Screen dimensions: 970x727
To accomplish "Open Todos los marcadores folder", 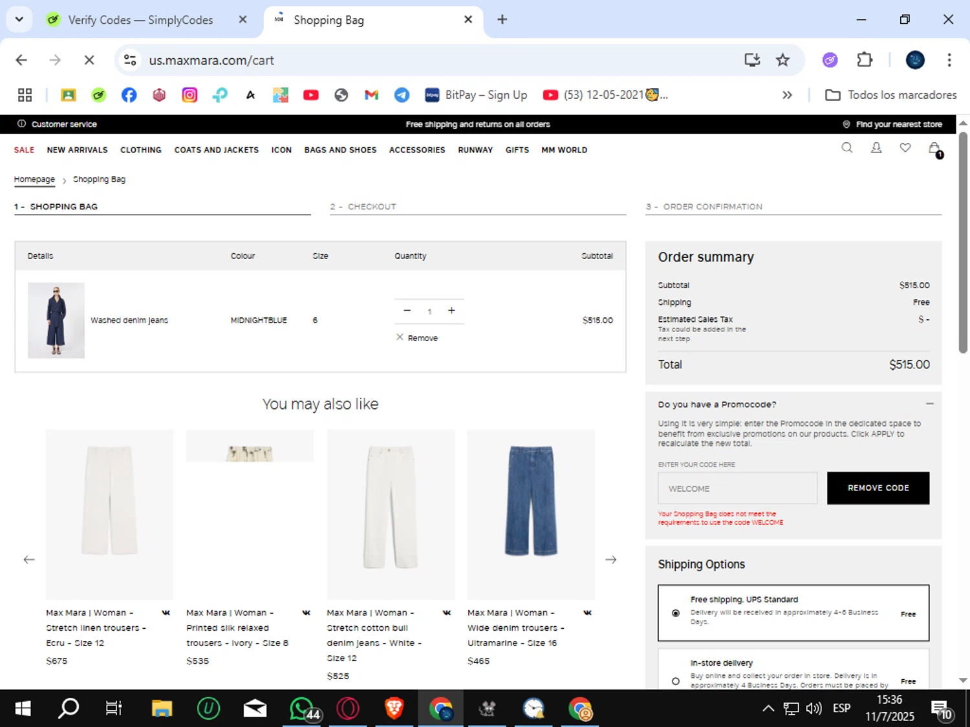I will 890,95.
